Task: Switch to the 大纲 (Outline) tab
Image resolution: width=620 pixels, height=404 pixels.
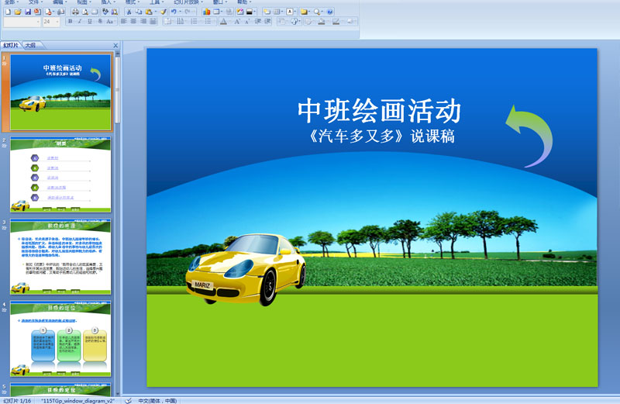Action: click(30, 46)
